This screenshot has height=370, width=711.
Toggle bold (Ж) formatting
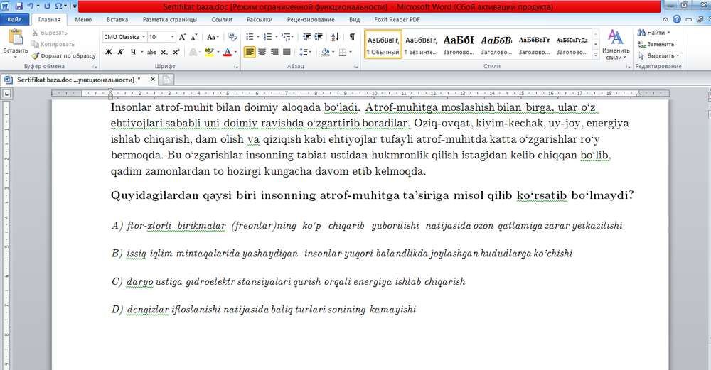point(108,52)
